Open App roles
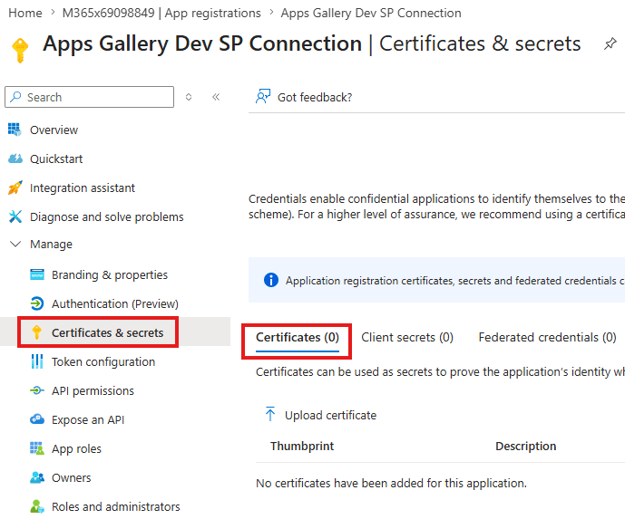The width and height of the screenshot is (625, 519). click(76, 449)
